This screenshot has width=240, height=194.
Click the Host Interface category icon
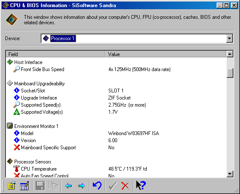(10, 62)
